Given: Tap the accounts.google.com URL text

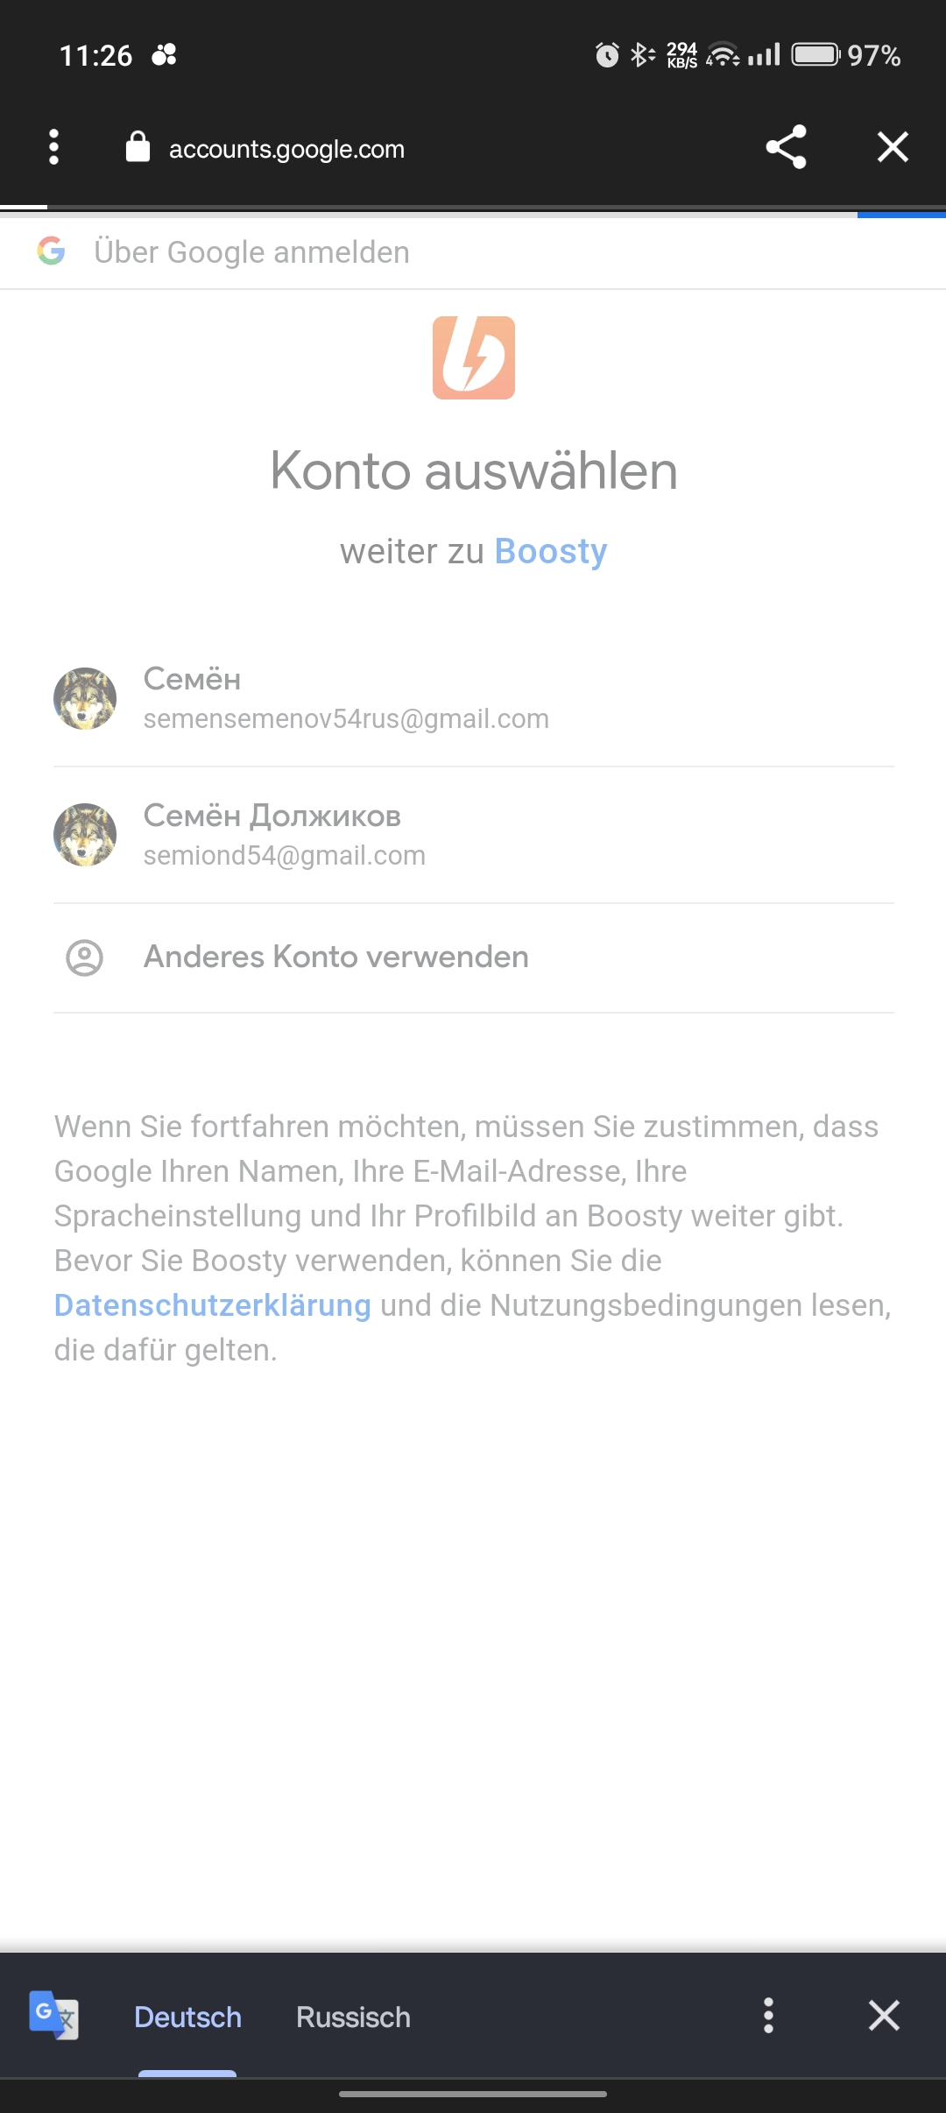Looking at the screenshot, I should coord(286,149).
